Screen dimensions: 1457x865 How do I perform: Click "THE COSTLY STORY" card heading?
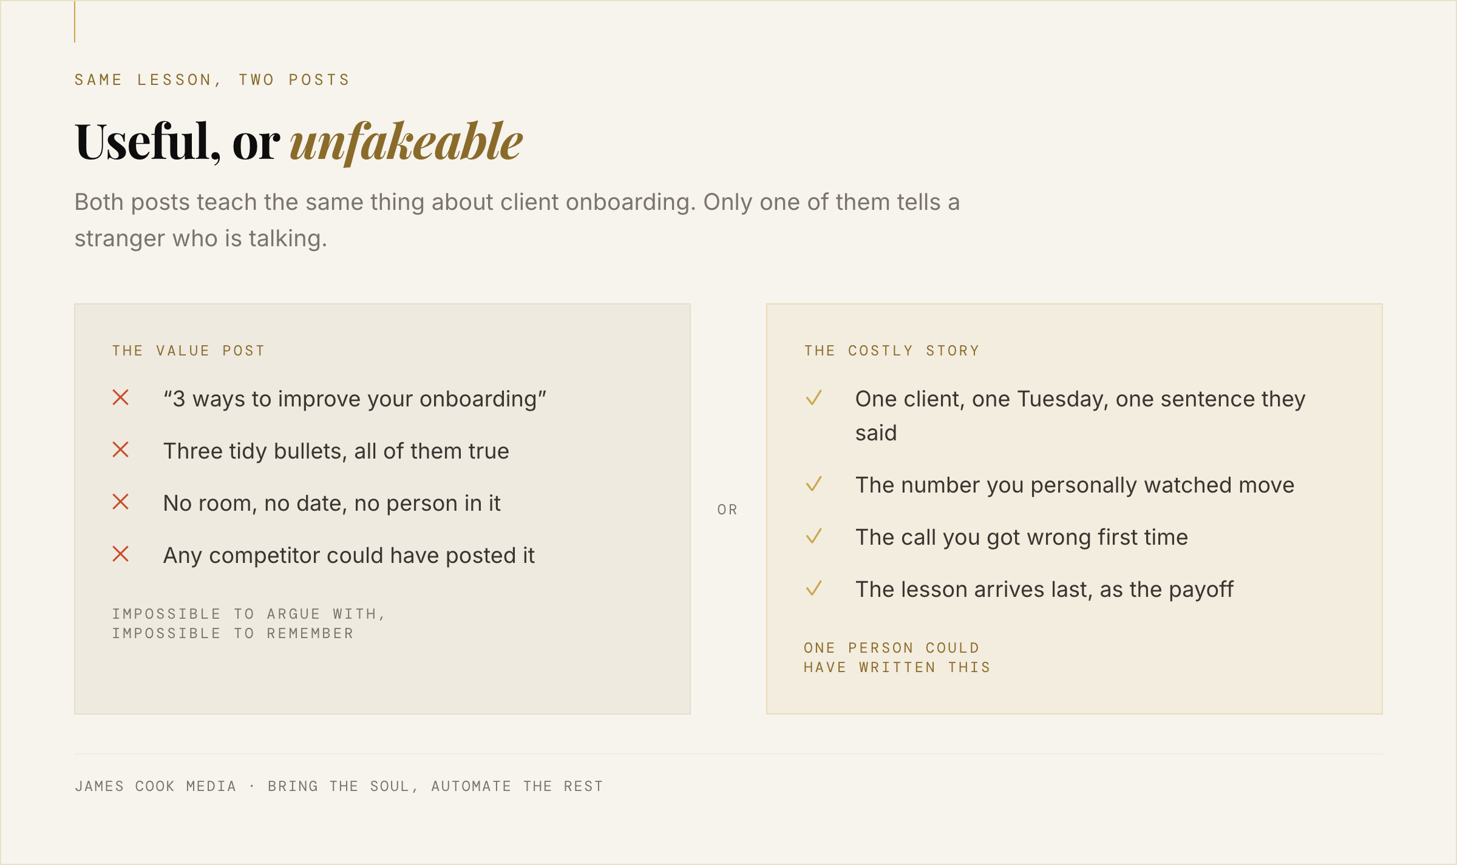(x=892, y=351)
